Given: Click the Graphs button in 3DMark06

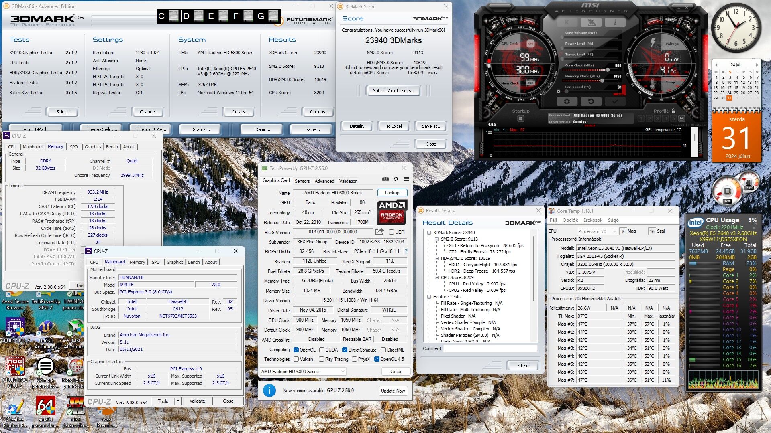Looking at the screenshot, I should 201,129.
